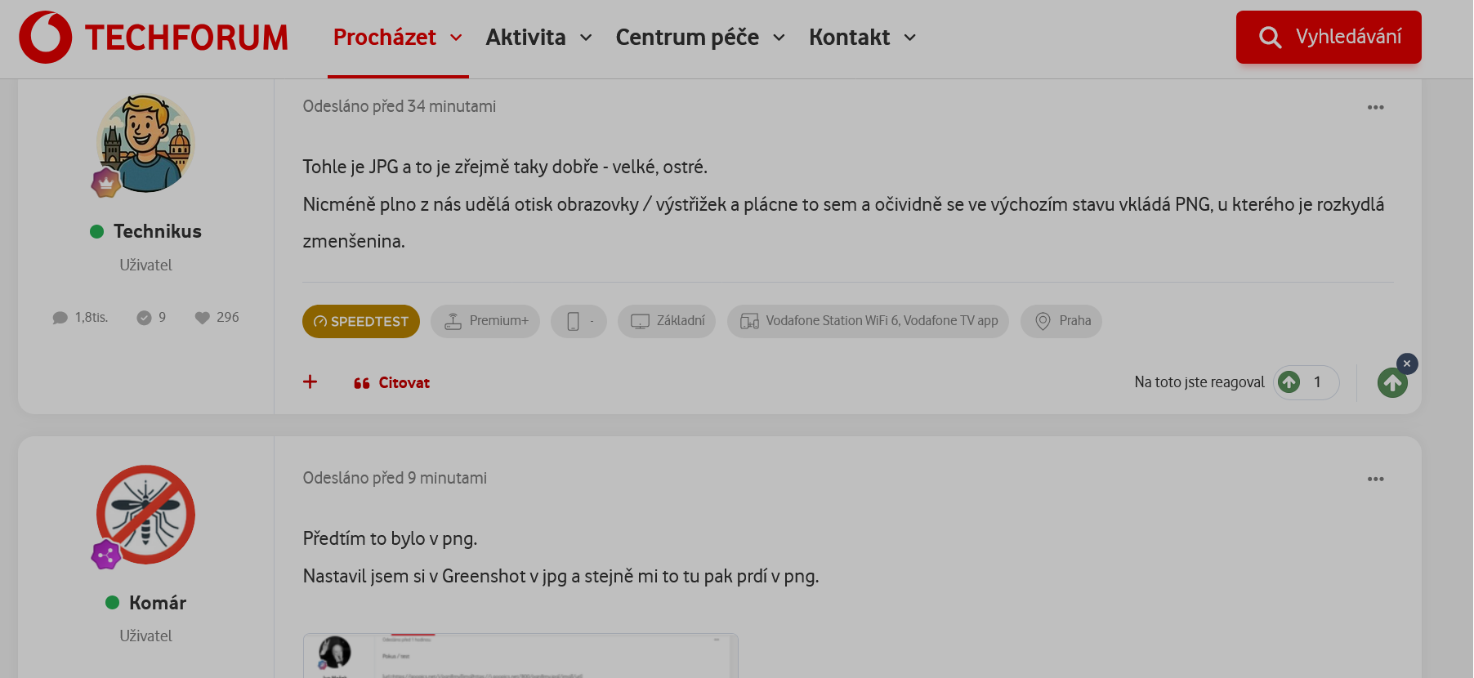Expand the Procházet menu
Image resolution: width=1474 pixels, height=678 pixels.
click(397, 38)
